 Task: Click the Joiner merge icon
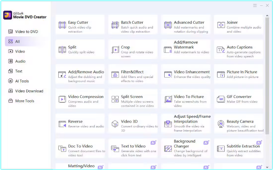221,25
